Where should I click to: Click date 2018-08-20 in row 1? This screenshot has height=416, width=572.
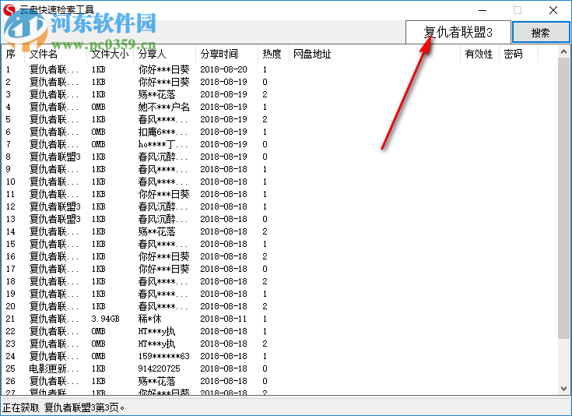click(223, 69)
